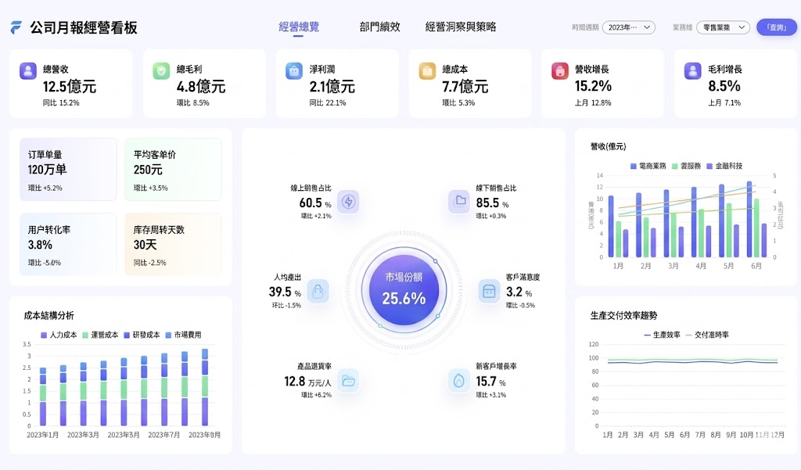Viewport: 801px width, 470px height.
Task: Click the open-folder icon next to 產品退貨率
Action: click(348, 381)
